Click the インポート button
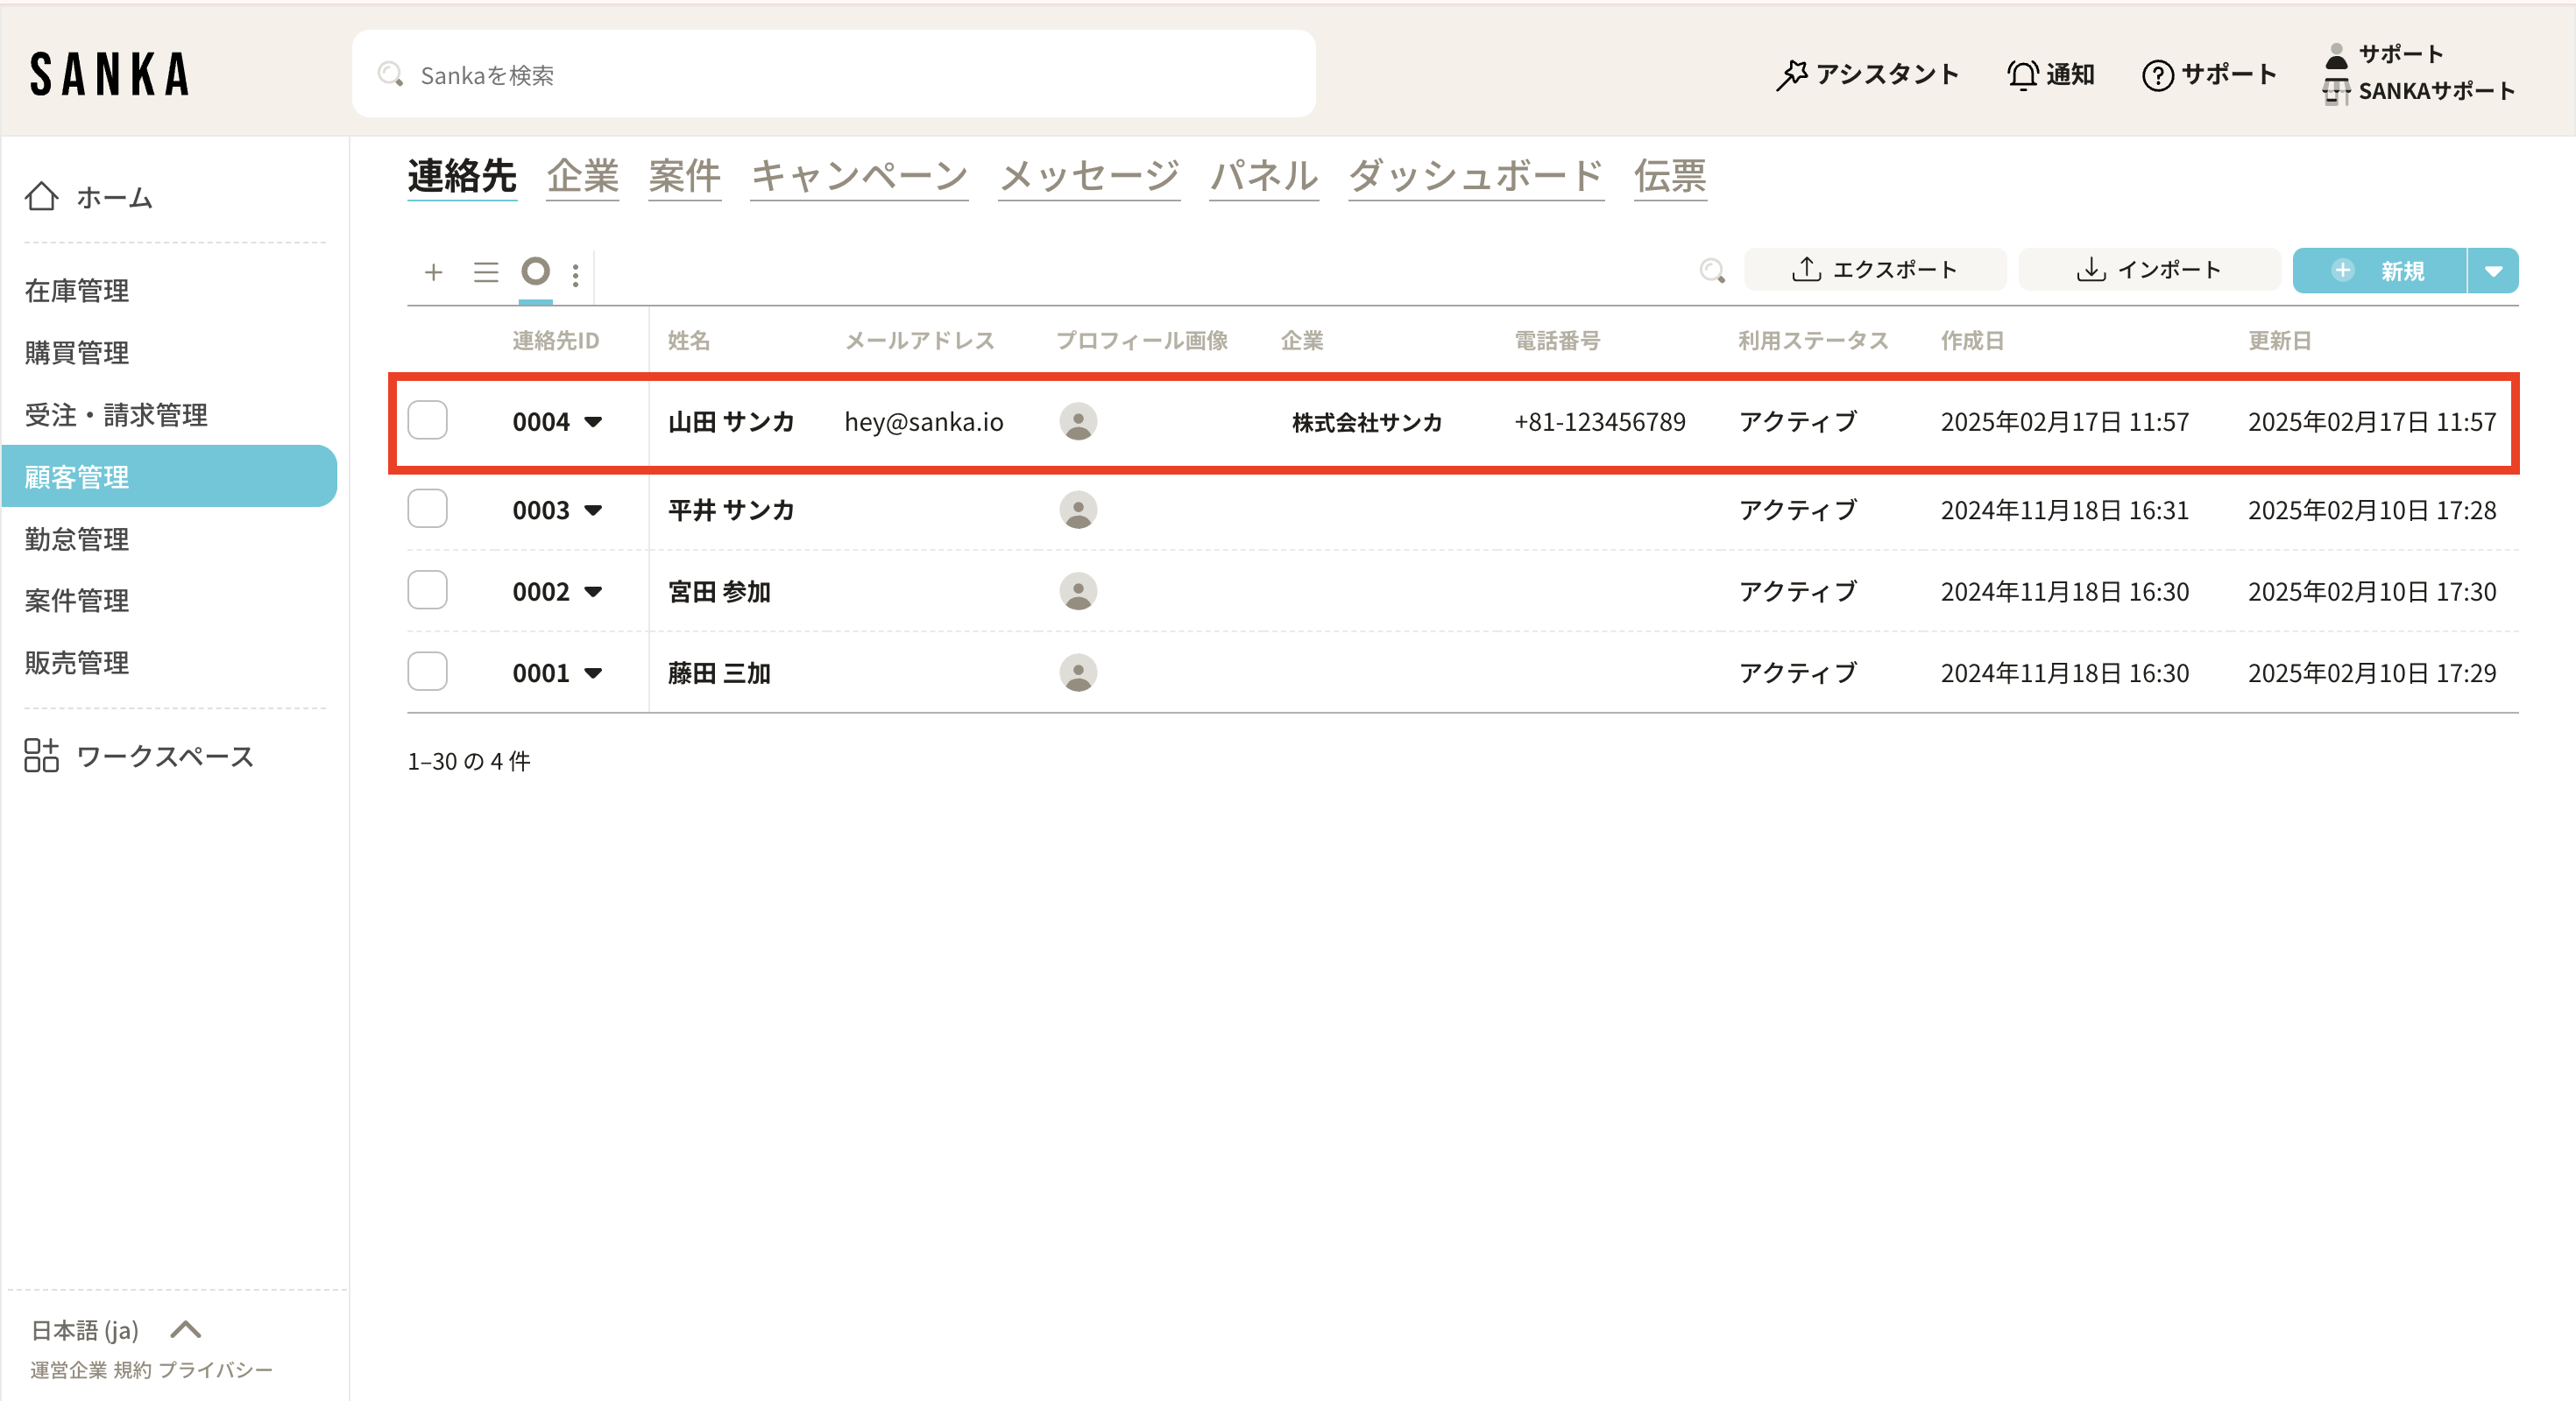 pyautogui.click(x=2148, y=270)
